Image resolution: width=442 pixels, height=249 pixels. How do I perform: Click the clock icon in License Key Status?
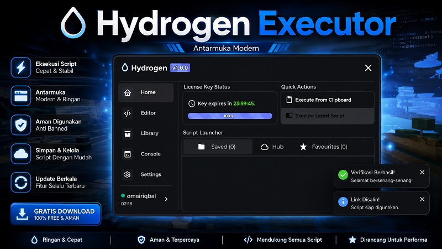click(192, 103)
